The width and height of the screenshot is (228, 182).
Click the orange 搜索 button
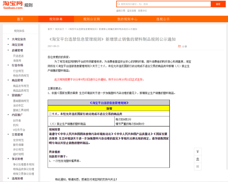coord(218,4)
